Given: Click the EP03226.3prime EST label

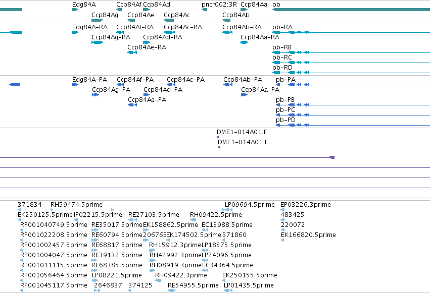Looking at the screenshot, I should click(x=306, y=205).
